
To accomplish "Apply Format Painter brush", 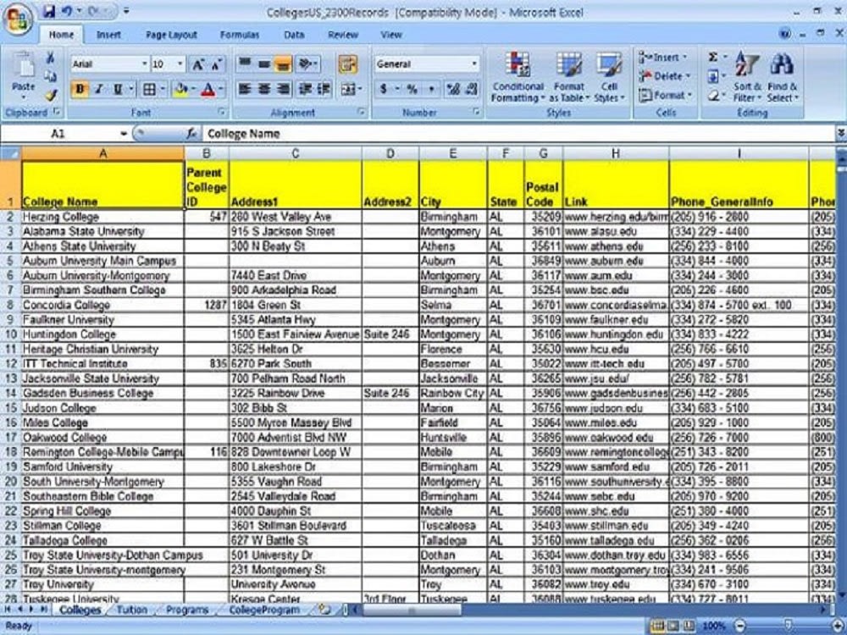I will tap(51, 96).
